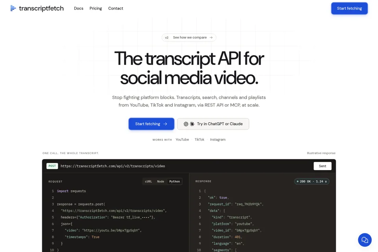The width and height of the screenshot is (378, 252).
Task: Click the RESPONSE panel heading
Action: (203, 182)
